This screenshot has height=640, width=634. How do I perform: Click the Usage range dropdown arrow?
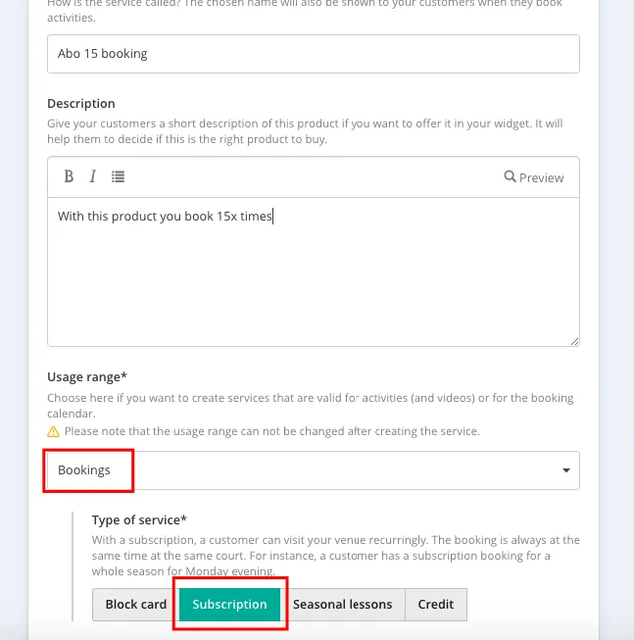pyautogui.click(x=565, y=470)
